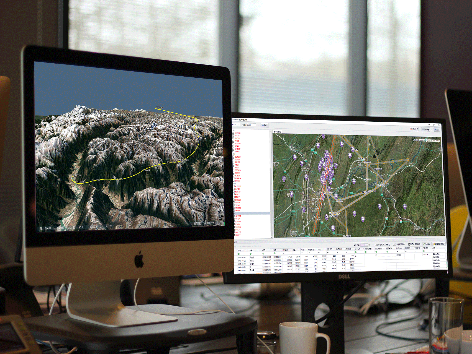
Task: Click the yellow-icon button right of green checkmark button
Action: click(439, 244)
